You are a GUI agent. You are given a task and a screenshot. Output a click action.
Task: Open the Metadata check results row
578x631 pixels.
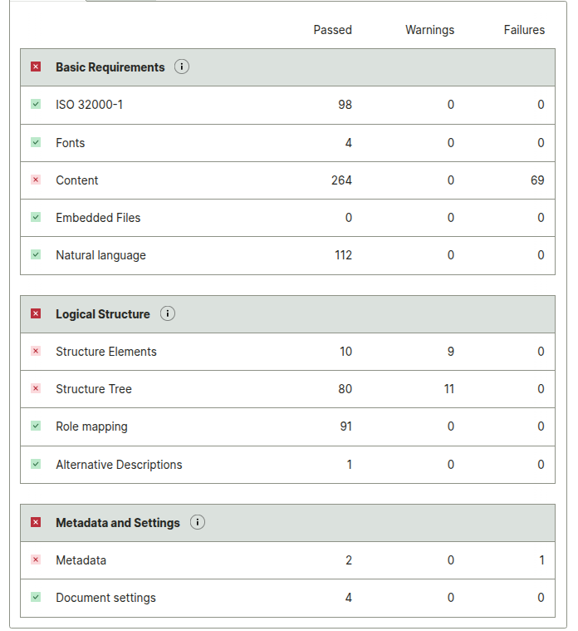point(81,560)
